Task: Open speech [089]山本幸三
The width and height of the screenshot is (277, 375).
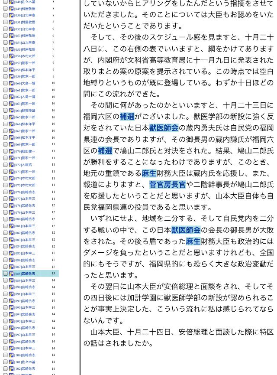Action: point(25,280)
